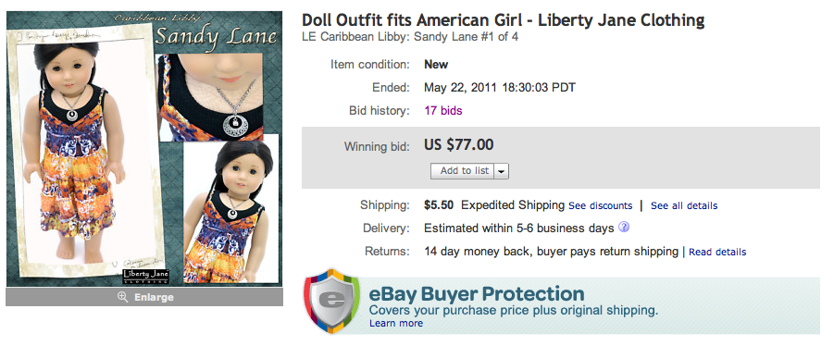
Task: Click the delivery estimate help question mark icon
Action: point(624,228)
